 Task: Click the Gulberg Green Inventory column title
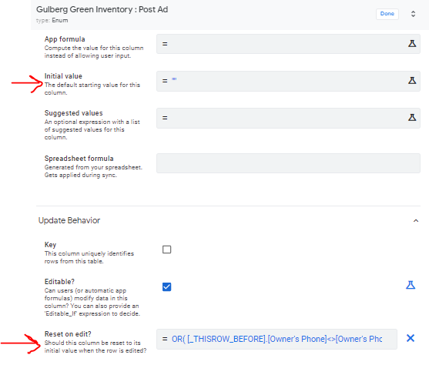pos(102,9)
